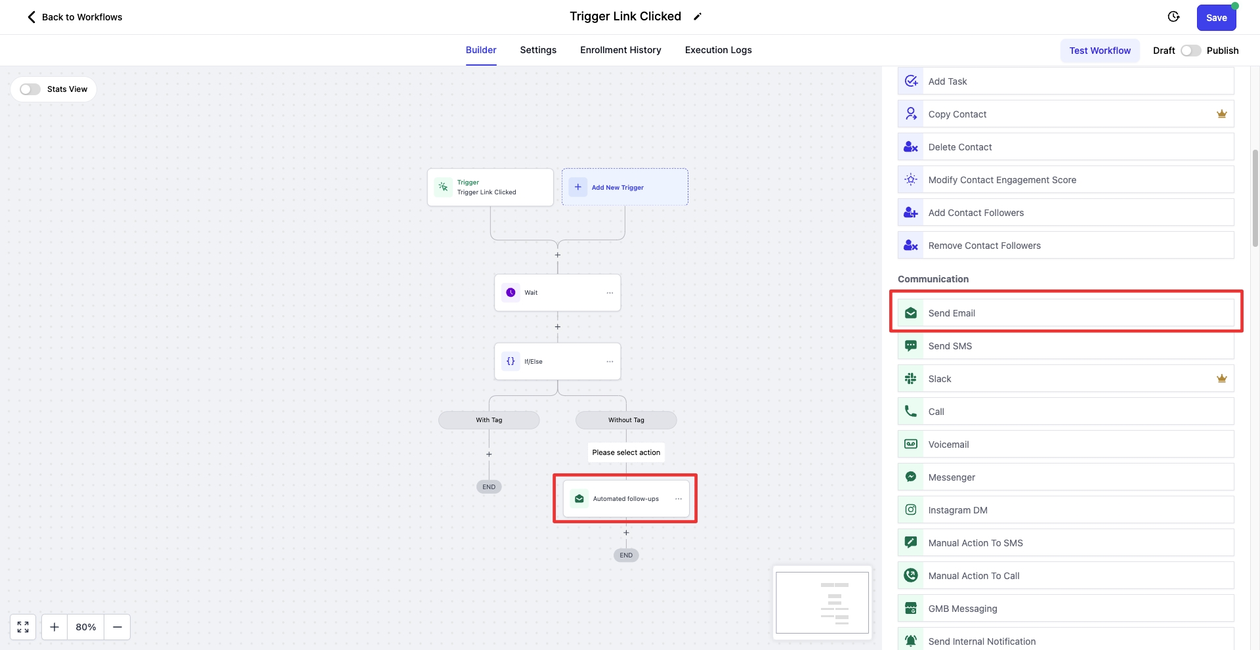Click the fullscreen canvas icon
The width and height of the screenshot is (1260, 650).
click(23, 627)
